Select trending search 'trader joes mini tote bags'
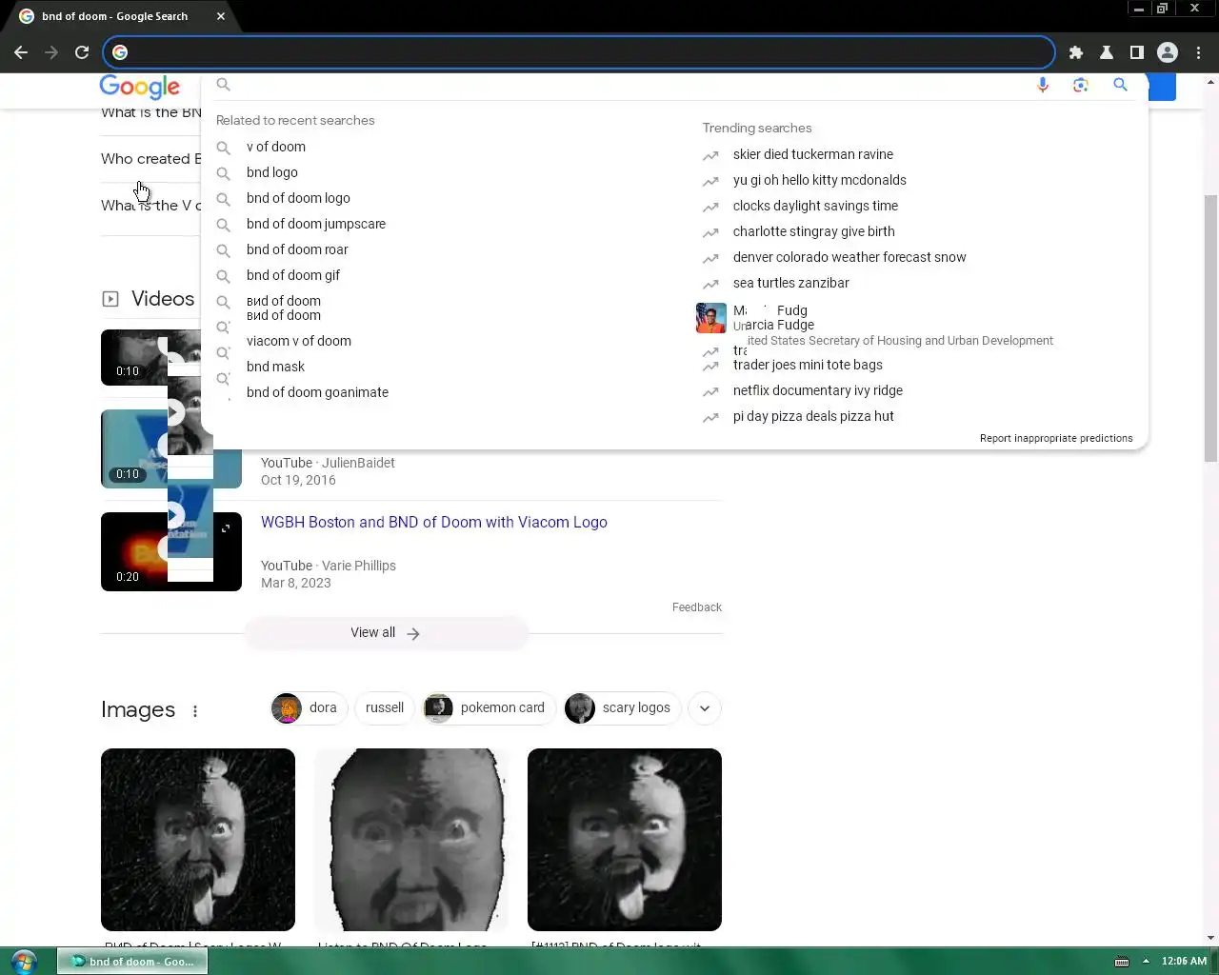 (808, 365)
